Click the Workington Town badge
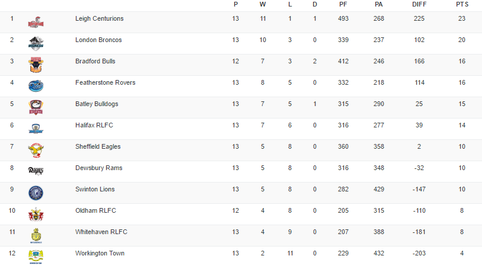The width and height of the screenshot is (482, 275). 36,257
